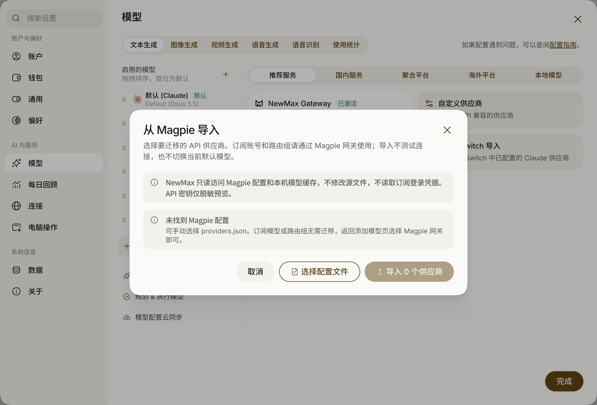Click the Cancel (取消) button

click(255, 272)
